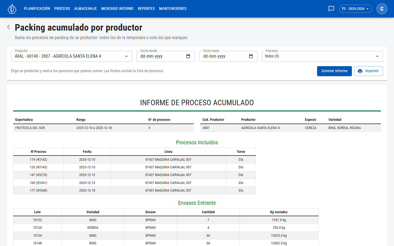This screenshot has width=394, height=246.
Task: Open the MANTENEDORES menu
Action: [x=173, y=9]
